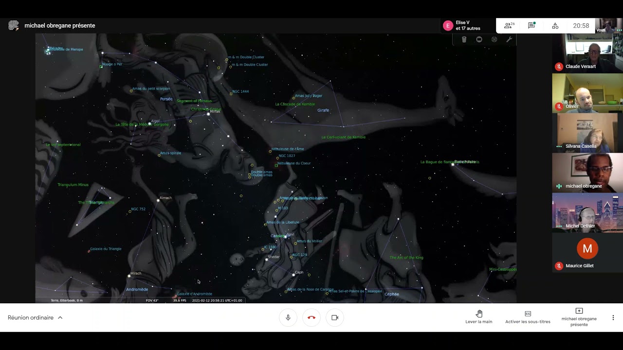Viewport: 623px width, 350px height.
Task: Click the 'Nébuleuse de l'Âme' label
Action: [x=288, y=149]
